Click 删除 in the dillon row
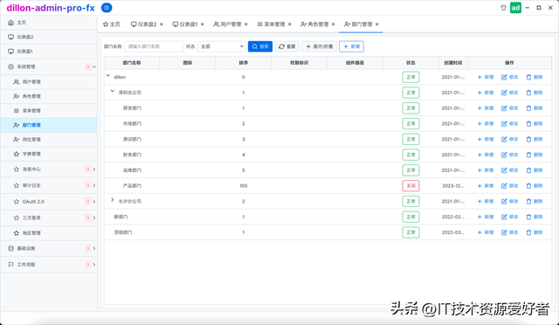This screenshot has width=559, height=325. (x=534, y=77)
